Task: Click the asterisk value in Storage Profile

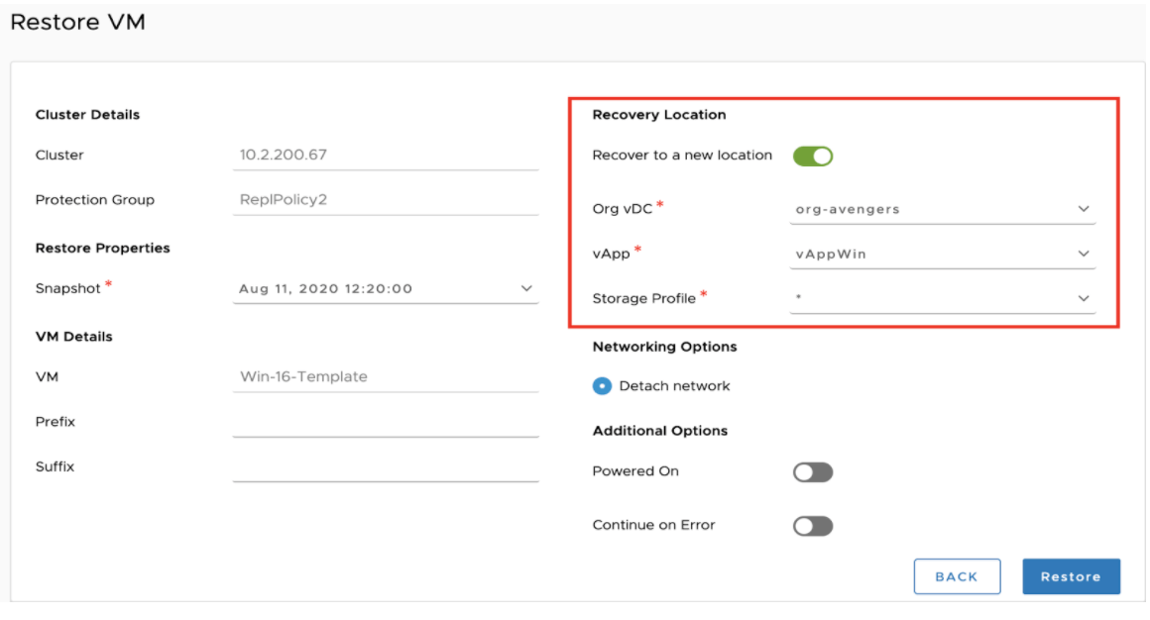Action: 799,299
